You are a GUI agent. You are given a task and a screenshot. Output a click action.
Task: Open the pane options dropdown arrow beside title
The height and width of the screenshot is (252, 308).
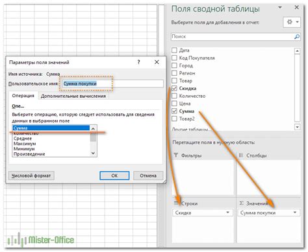click(280, 8)
